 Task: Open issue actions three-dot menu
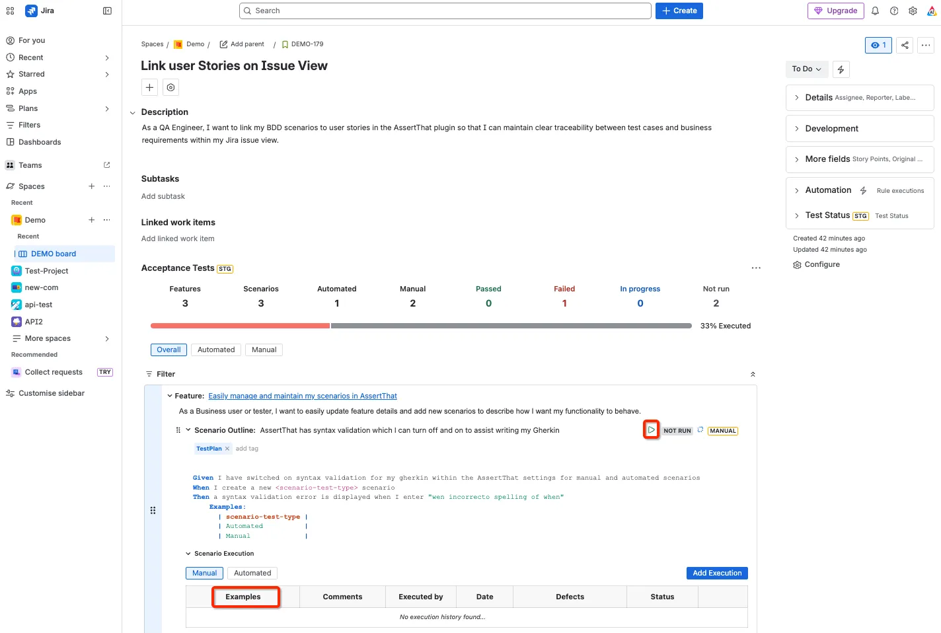pyautogui.click(x=926, y=45)
